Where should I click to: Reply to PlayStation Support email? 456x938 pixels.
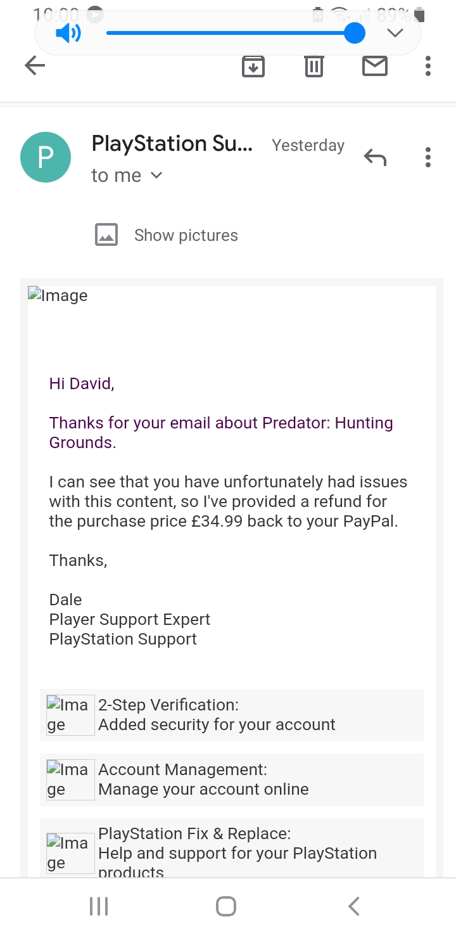click(x=375, y=157)
